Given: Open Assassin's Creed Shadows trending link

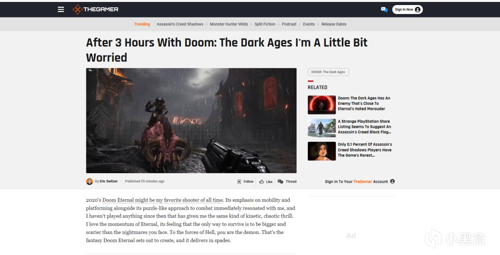Looking at the screenshot, I should pyautogui.click(x=180, y=24).
